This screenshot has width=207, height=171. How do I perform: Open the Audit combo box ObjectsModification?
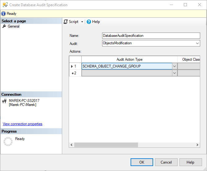(151, 43)
